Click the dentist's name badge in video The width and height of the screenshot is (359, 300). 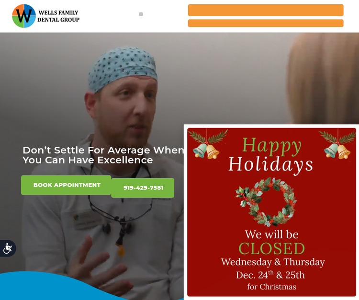(86, 221)
